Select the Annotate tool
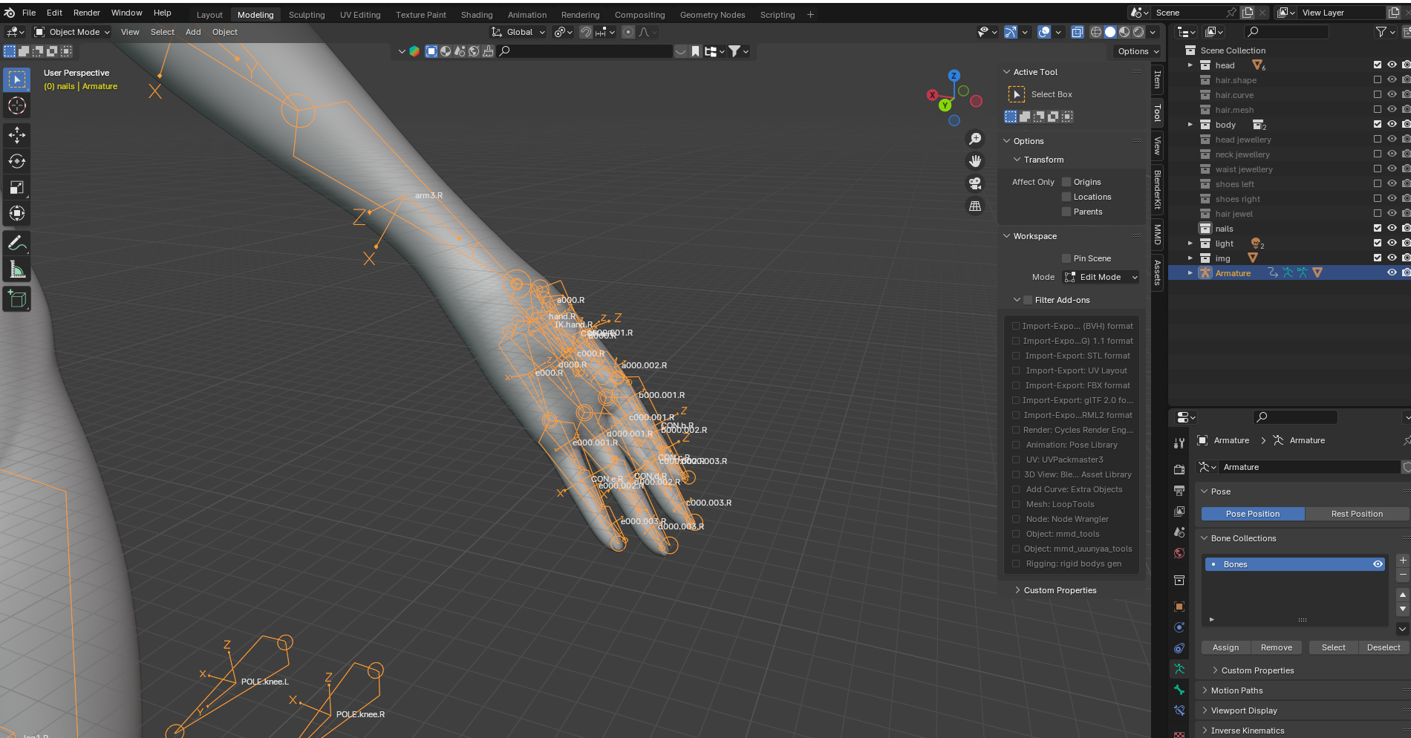Screen dimensions: 1411x738 tap(17, 243)
